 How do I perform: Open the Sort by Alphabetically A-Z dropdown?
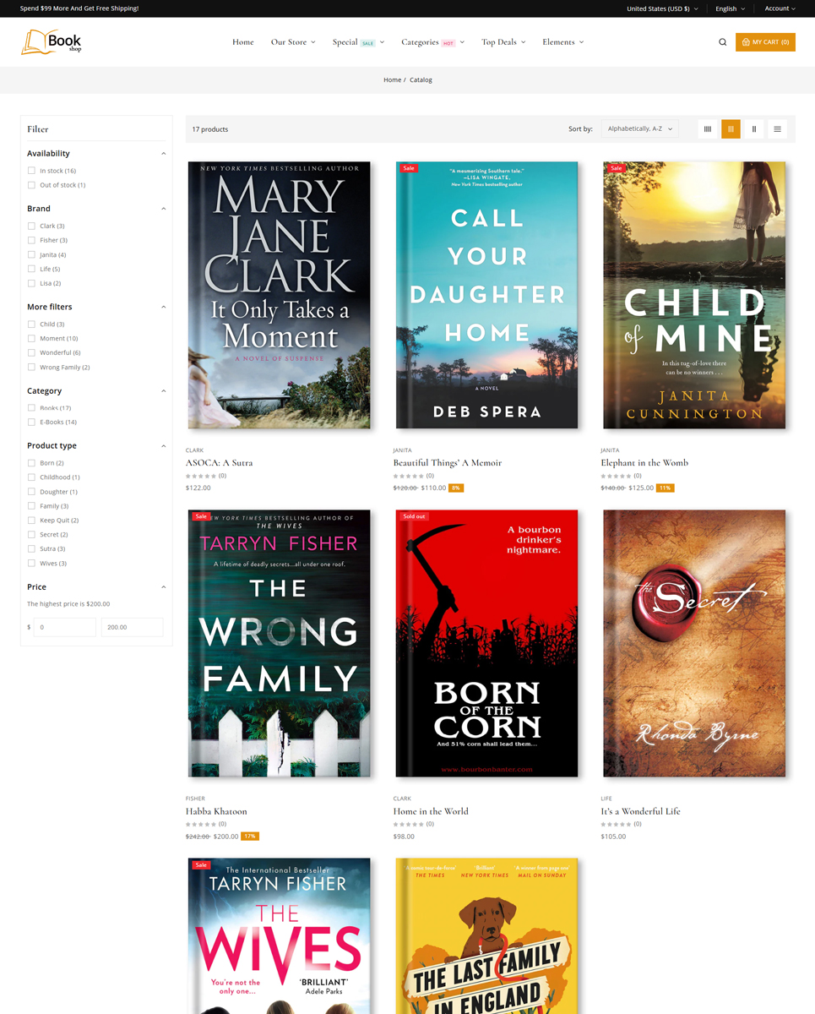pos(640,129)
